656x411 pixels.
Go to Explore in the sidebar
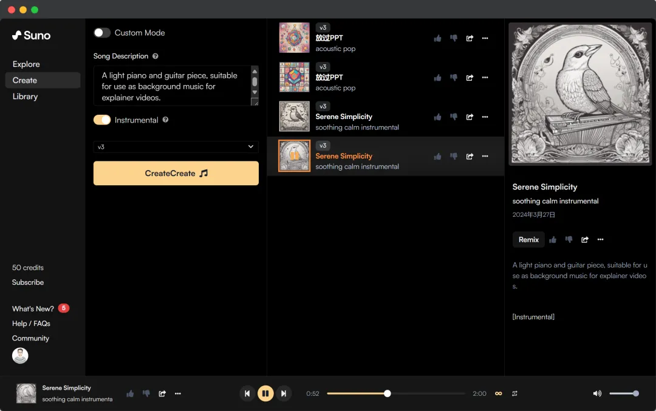click(26, 64)
